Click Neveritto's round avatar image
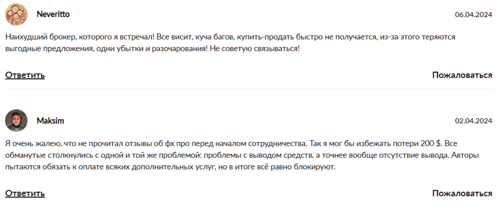The image size is (499, 207). pyautogui.click(x=16, y=14)
